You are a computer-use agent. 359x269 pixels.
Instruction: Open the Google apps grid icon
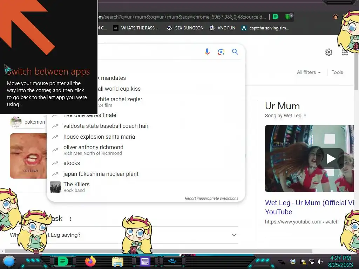pos(345,53)
